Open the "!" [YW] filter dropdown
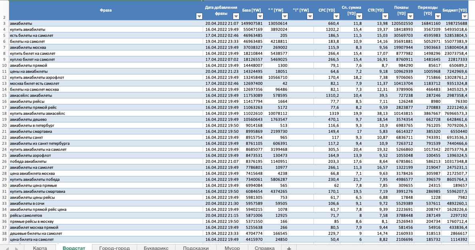475x250 pixels. pyautogui.click(x=310, y=16)
